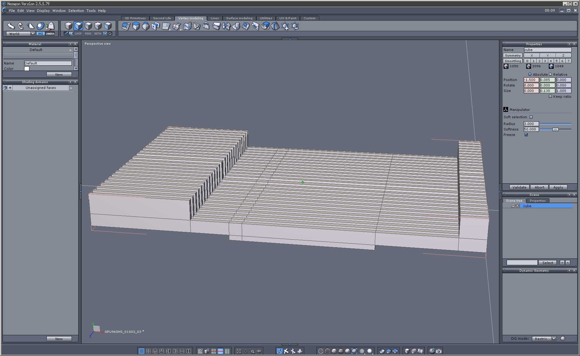Expand the Unassigned faces shading domain arrow

[71, 88]
